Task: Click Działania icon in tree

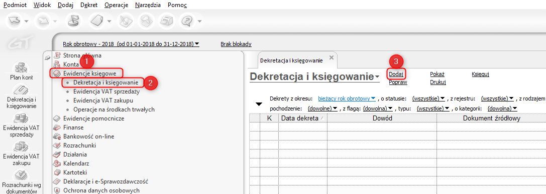Action: point(57,154)
